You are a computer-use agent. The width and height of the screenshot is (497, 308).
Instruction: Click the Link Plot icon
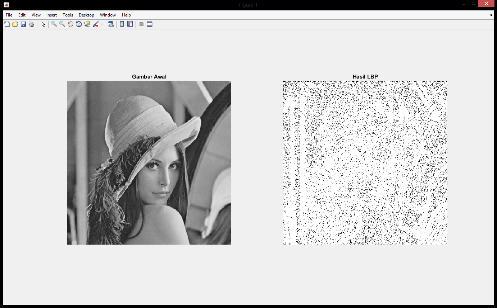click(x=111, y=24)
